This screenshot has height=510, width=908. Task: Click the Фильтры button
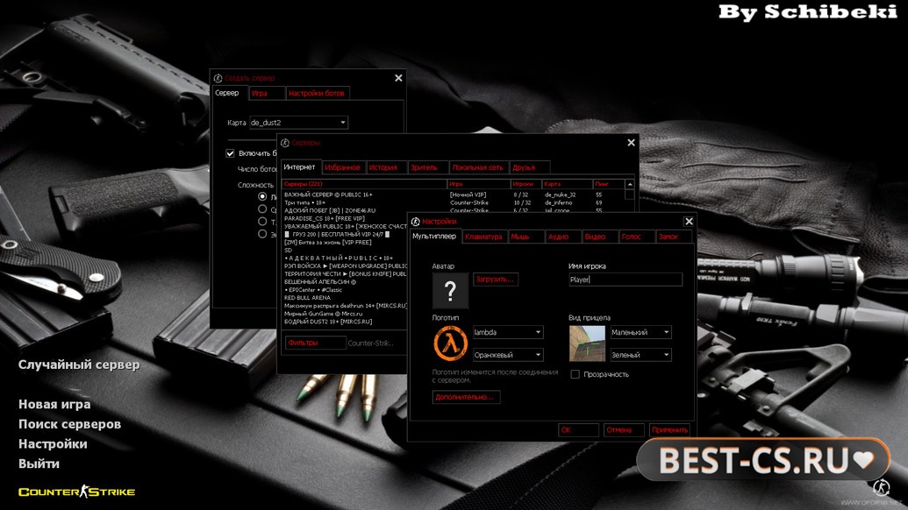(316, 343)
